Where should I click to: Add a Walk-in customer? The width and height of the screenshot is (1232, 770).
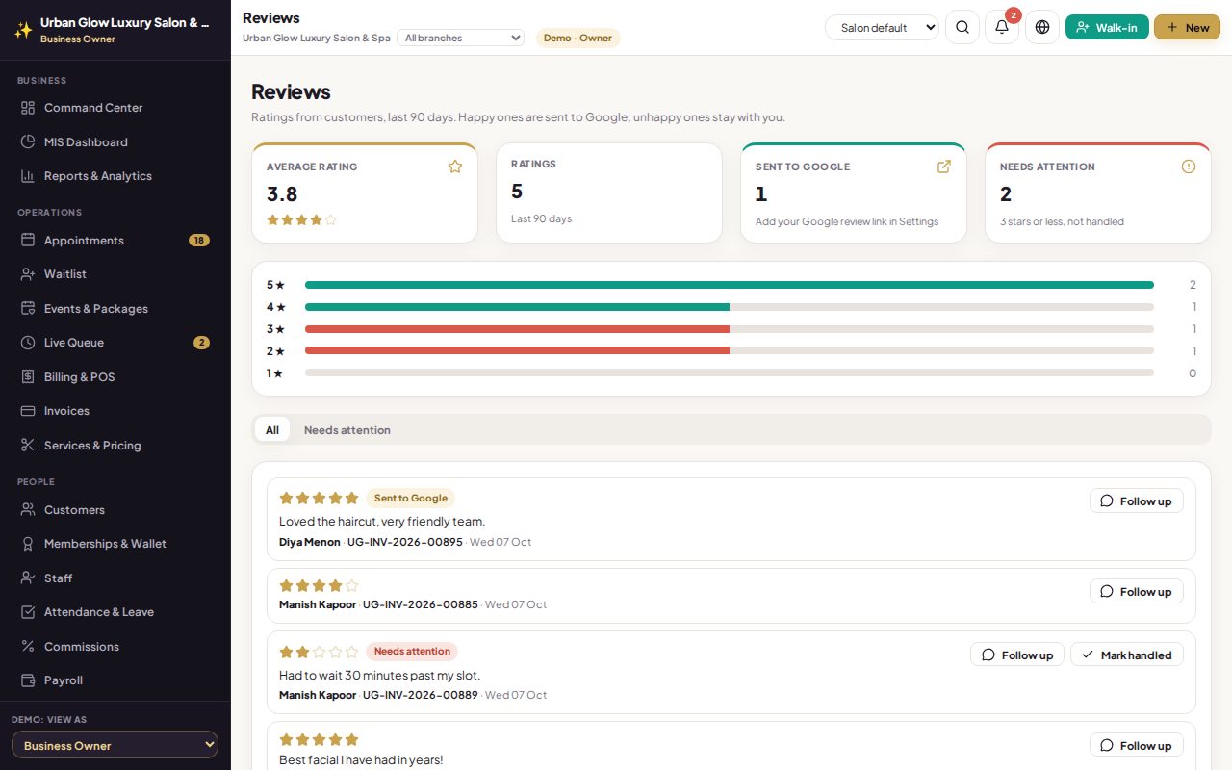click(x=1107, y=27)
